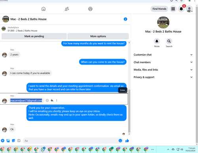Click the 'Ok' message bubble
Screen dimensions: 198x153
coord(12,129)
